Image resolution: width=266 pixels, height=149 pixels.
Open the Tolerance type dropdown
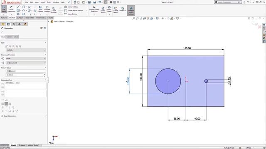(x=26, y=58)
